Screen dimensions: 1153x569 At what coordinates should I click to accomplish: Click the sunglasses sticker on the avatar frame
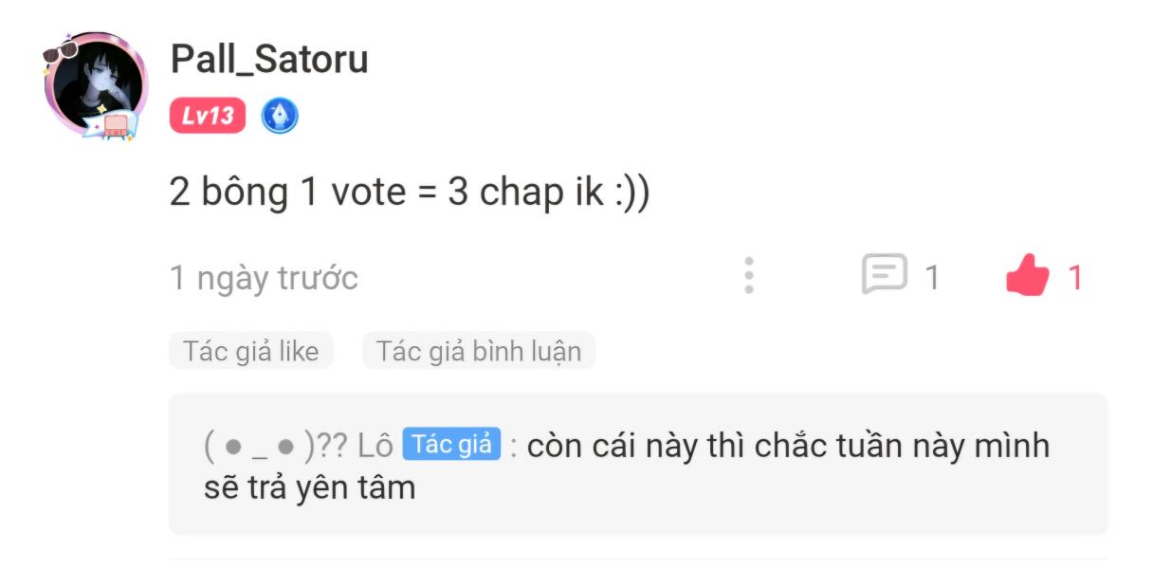[61, 49]
